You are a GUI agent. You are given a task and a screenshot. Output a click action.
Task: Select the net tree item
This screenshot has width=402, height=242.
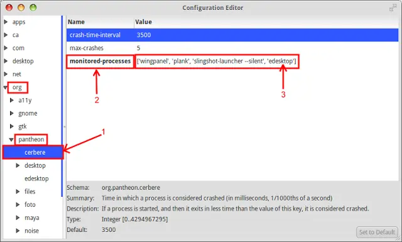17,74
